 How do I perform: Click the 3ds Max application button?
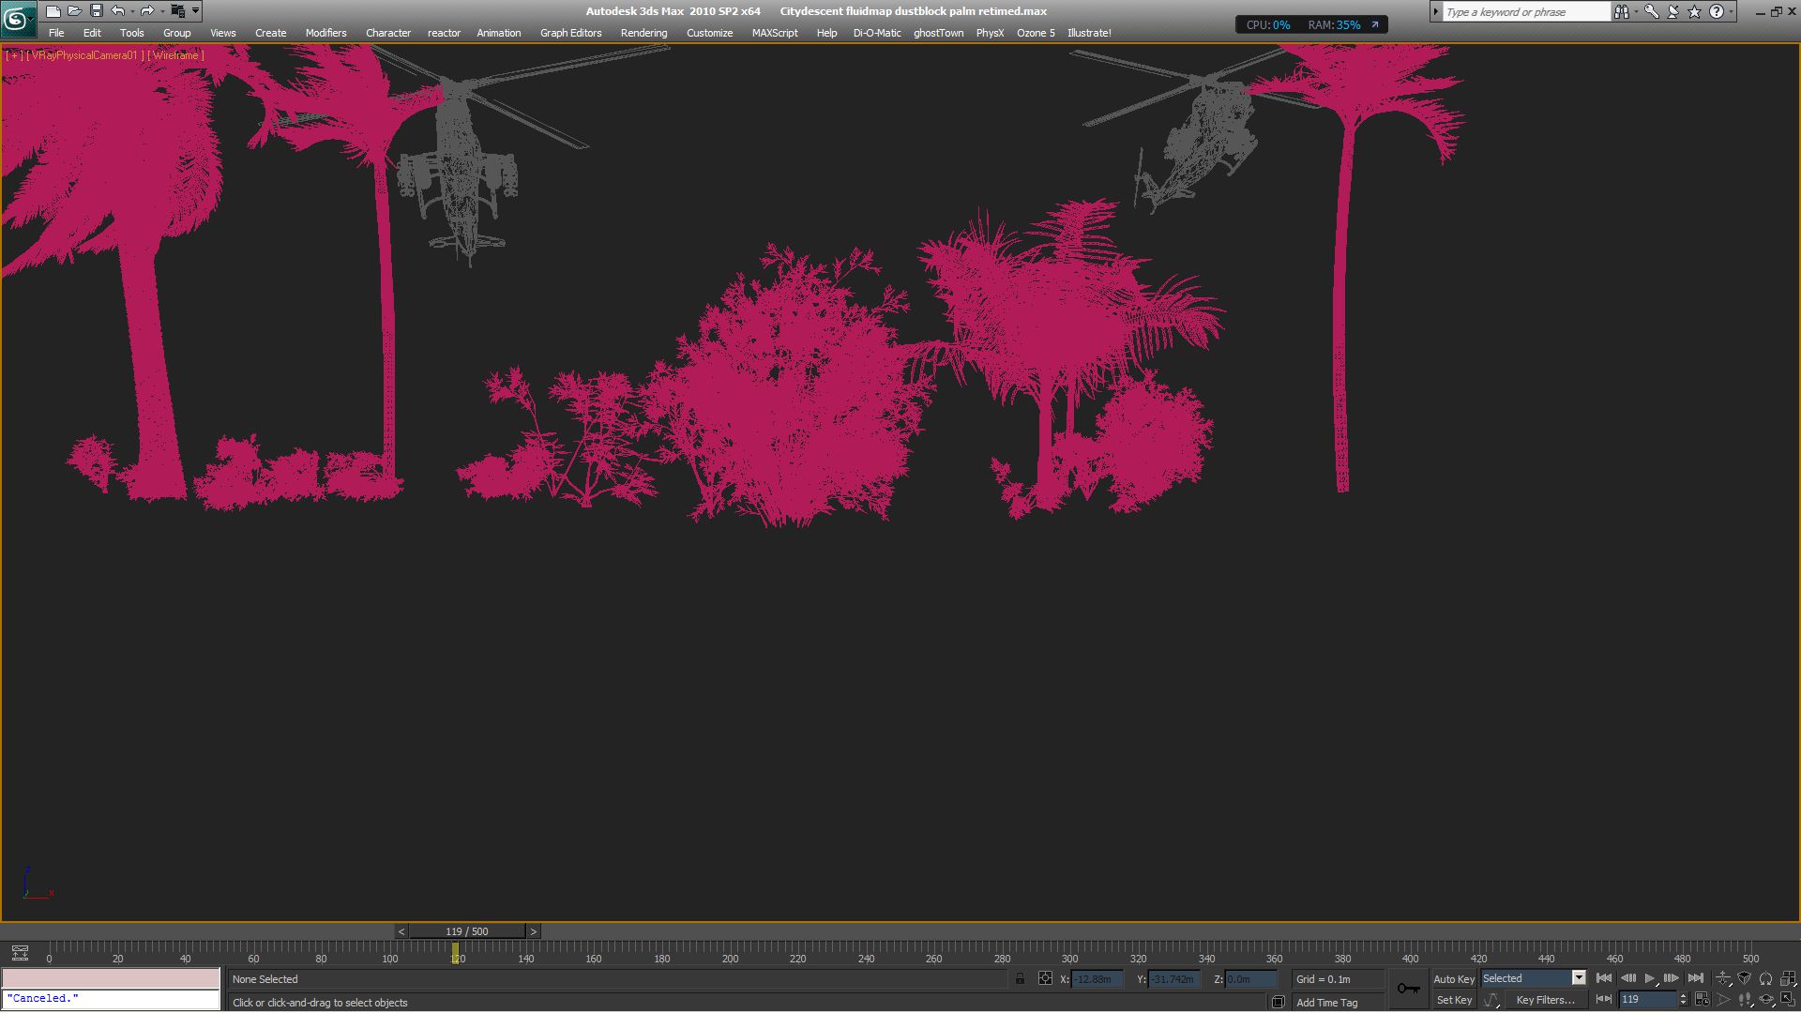tap(17, 18)
